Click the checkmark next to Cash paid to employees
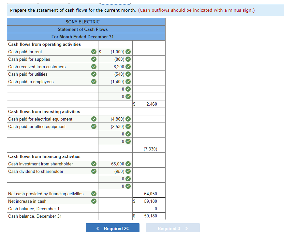Viewport: 293px width, 233px height. tap(94, 82)
